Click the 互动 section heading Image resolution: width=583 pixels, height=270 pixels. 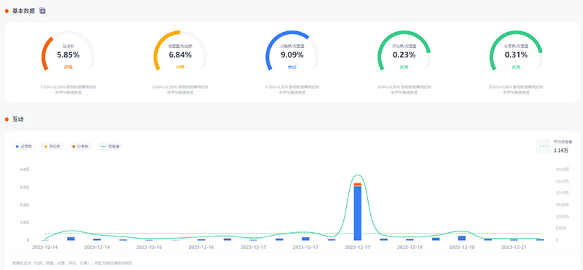[x=18, y=119]
